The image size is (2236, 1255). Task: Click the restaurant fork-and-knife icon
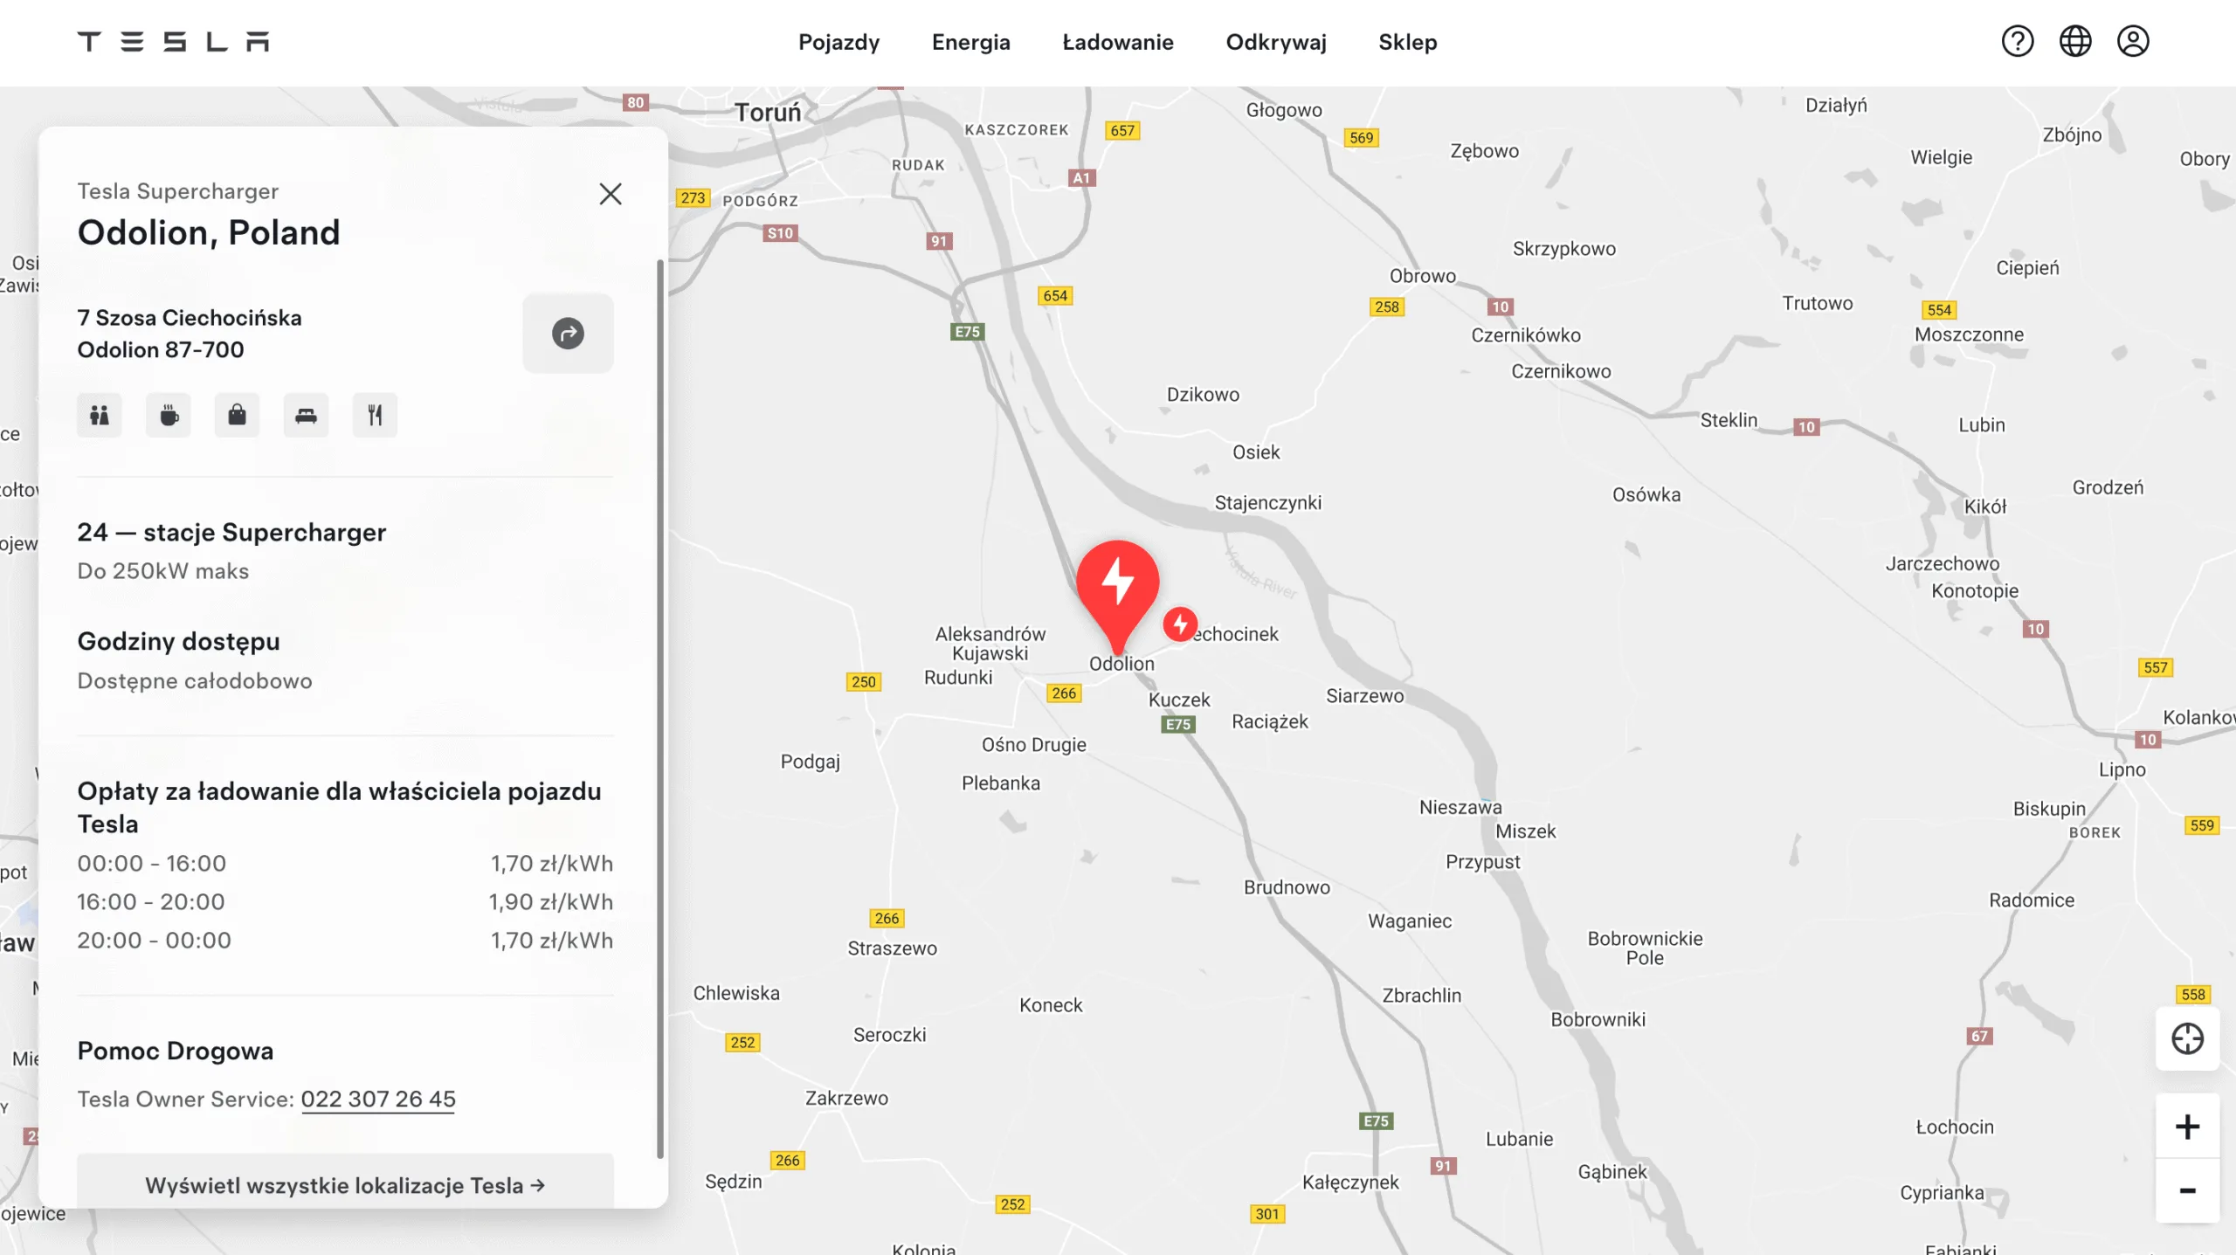(x=375, y=415)
